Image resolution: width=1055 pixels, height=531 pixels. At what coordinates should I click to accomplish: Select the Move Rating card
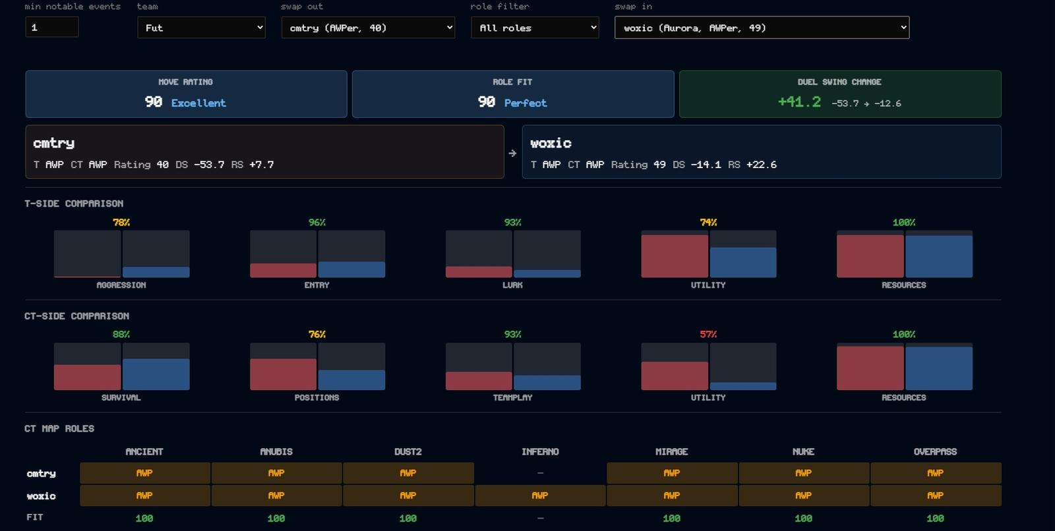click(x=186, y=94)
